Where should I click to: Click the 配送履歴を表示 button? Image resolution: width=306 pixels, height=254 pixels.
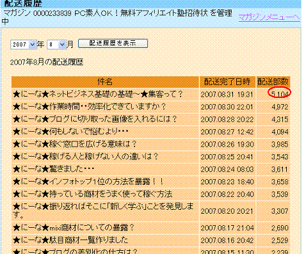coord(113,44)
